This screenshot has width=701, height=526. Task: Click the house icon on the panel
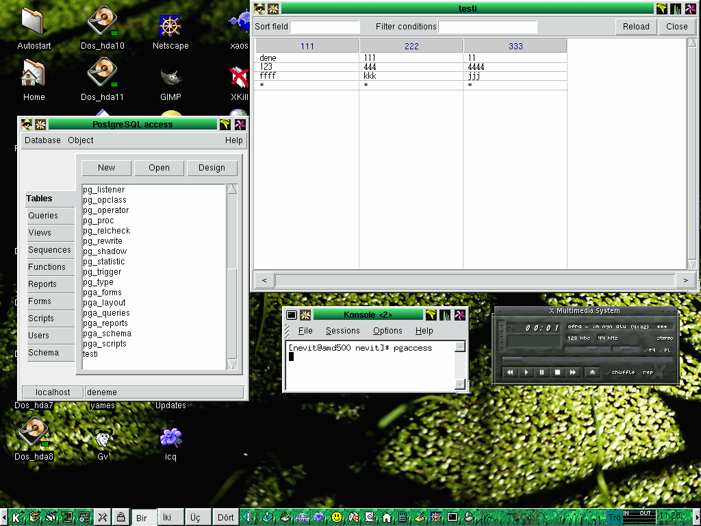point(386,518)
